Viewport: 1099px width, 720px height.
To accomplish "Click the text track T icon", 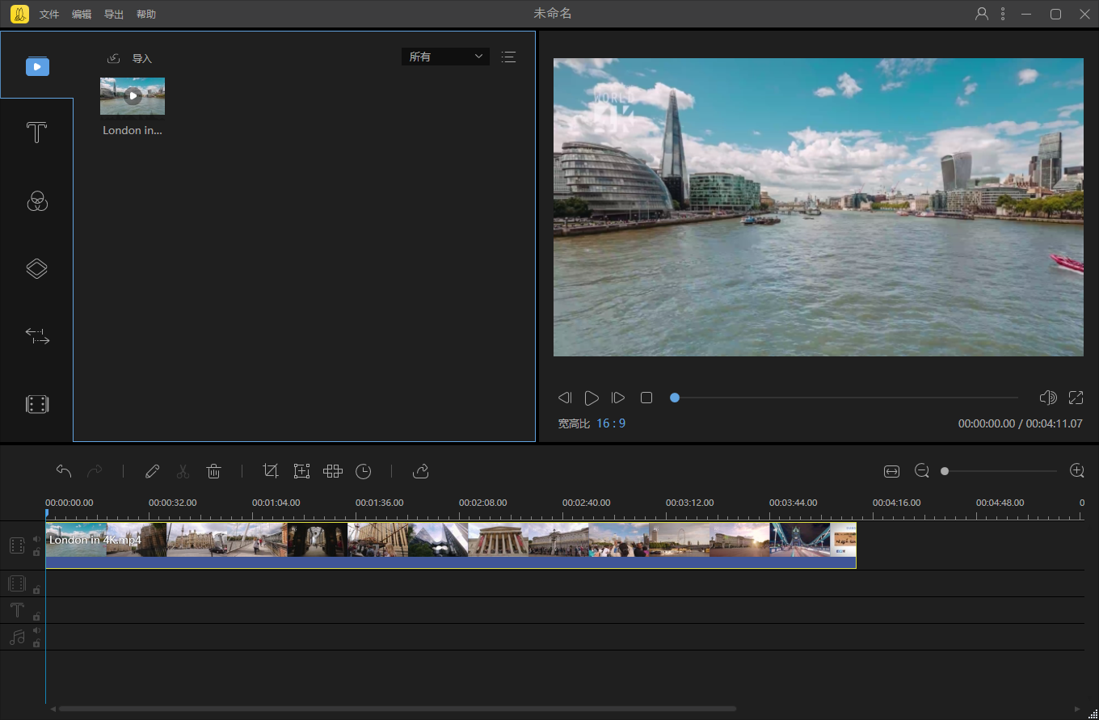I will pos(17,610).
